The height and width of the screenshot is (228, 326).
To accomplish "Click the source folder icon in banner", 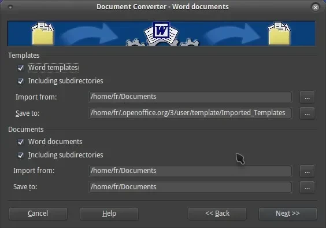I will (43, 34).
